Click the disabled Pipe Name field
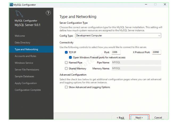The image size is (178, 122). point(136,63)
